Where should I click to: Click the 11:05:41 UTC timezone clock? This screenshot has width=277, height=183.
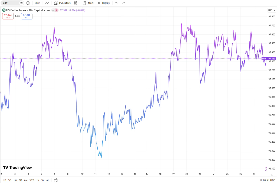pos(267,180)
